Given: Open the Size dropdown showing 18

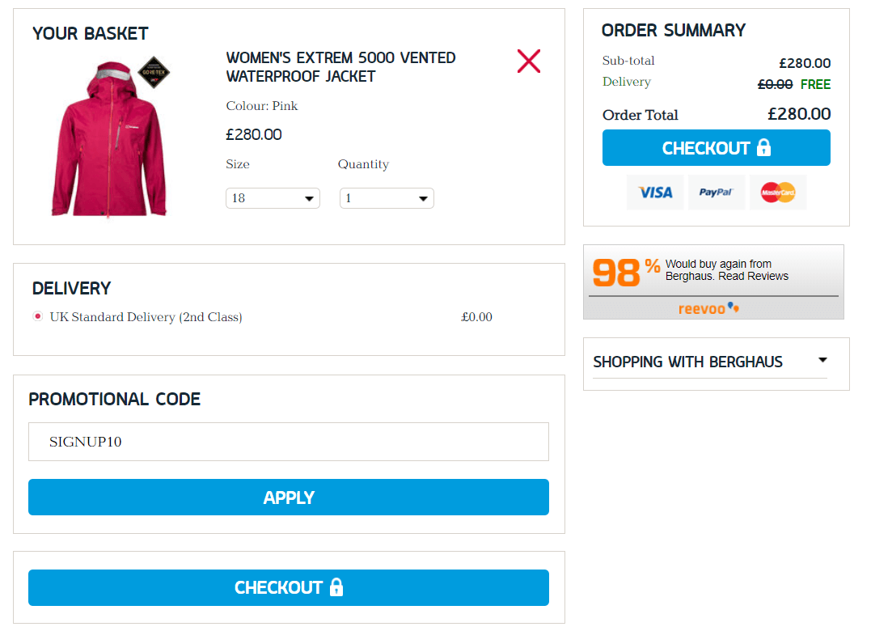Looking at the screenshot, I should pyautogui.click(x=273, y=198).
